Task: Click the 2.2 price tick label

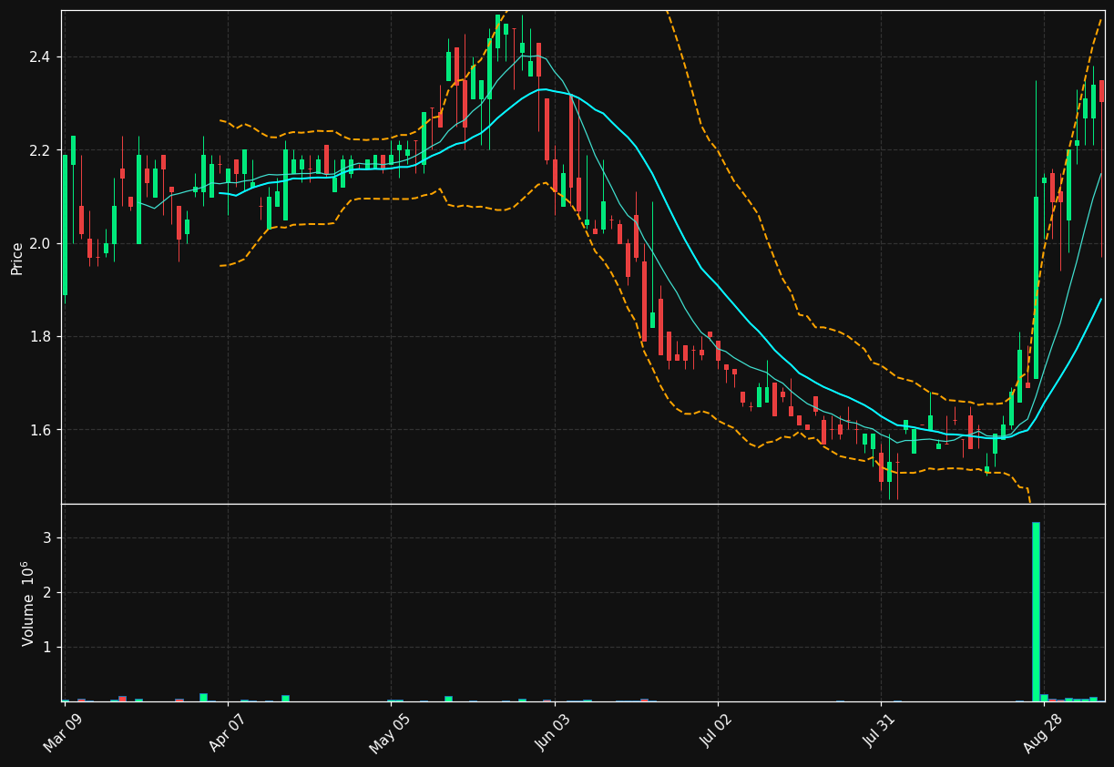Action: [x=41, y=150]
